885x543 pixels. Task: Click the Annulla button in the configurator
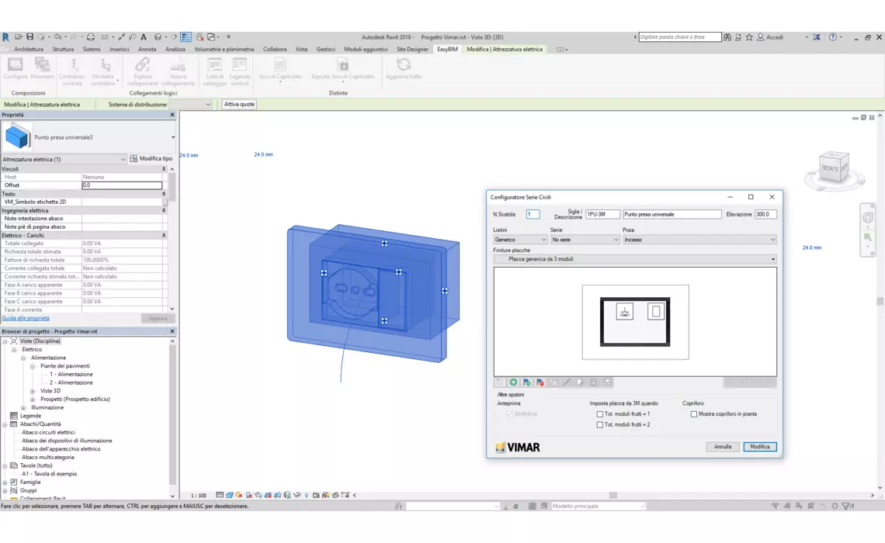point(723,447)
